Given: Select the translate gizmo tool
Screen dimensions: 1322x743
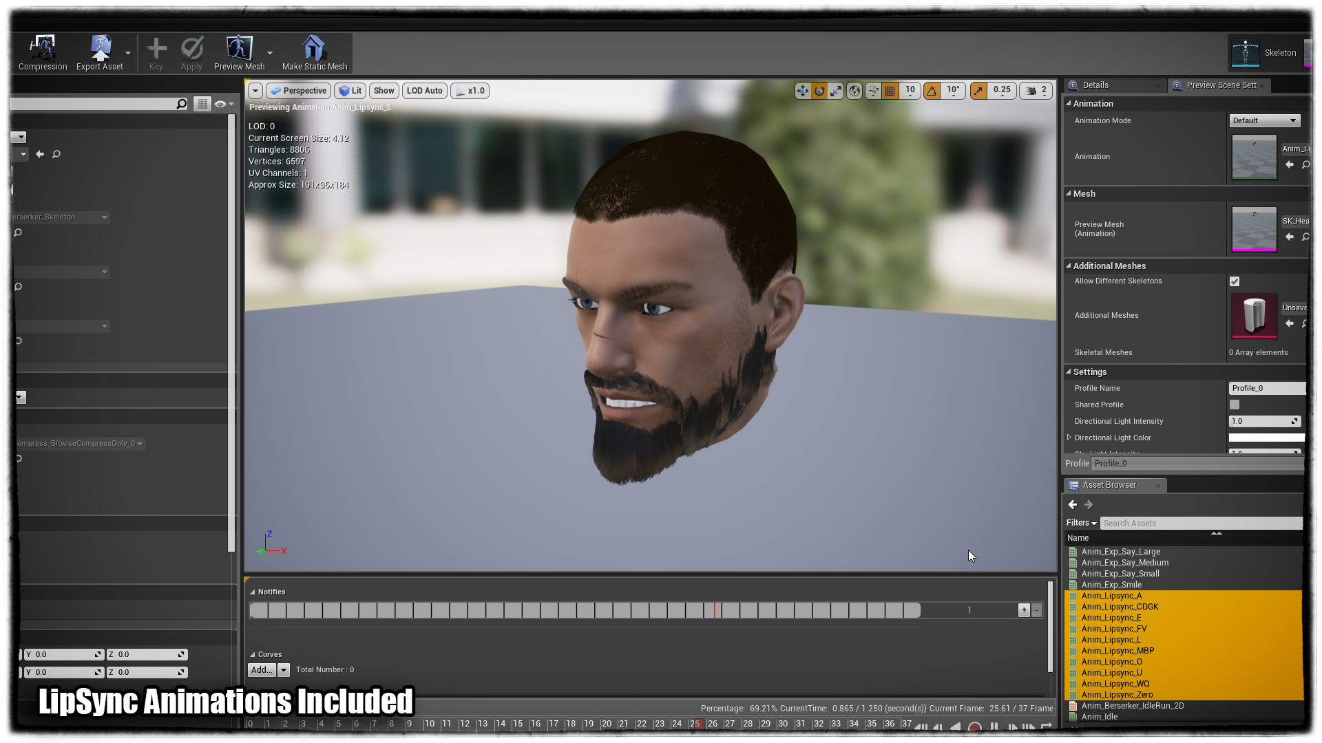Looking at the screenshot, I should (803, 91).
